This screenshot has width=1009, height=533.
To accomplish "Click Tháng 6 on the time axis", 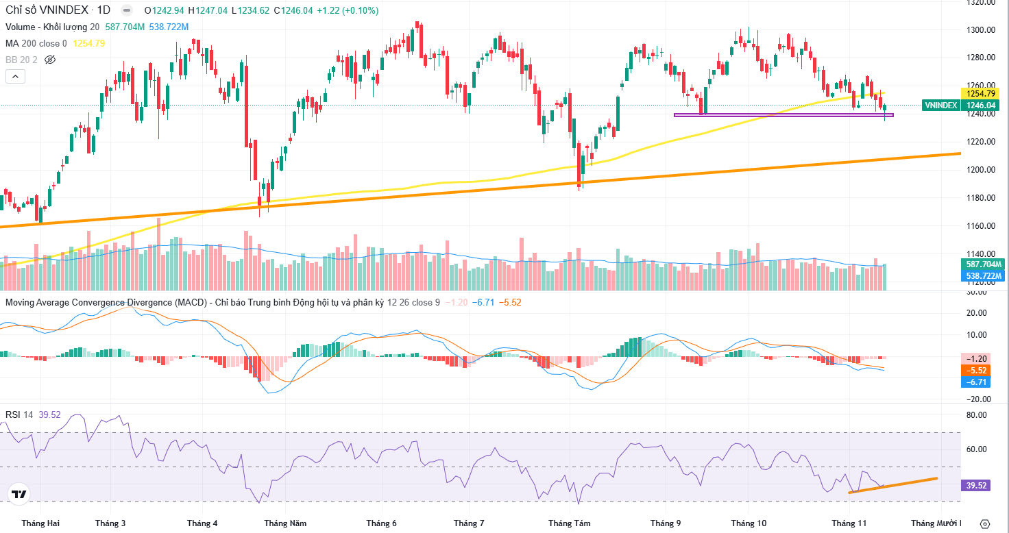I will (381, 523).
